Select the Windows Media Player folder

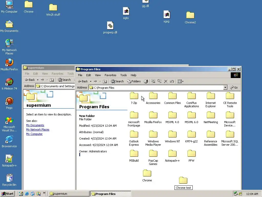[x=153, y=139]
